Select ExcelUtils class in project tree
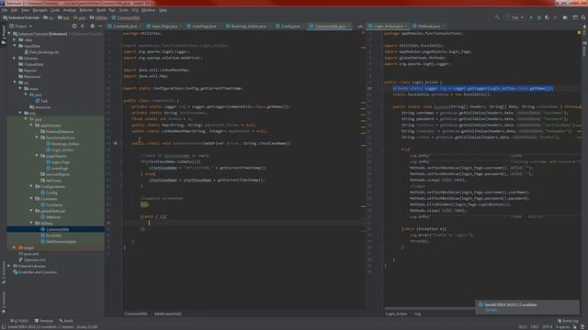The width and height of the screenshot is (588, 330). pyautogui.click(x=51, y=236)
